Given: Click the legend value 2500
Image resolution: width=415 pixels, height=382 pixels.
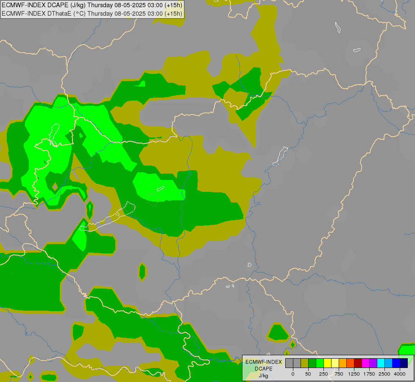Looking at the screenshot, I should click(x=384, y=374).
